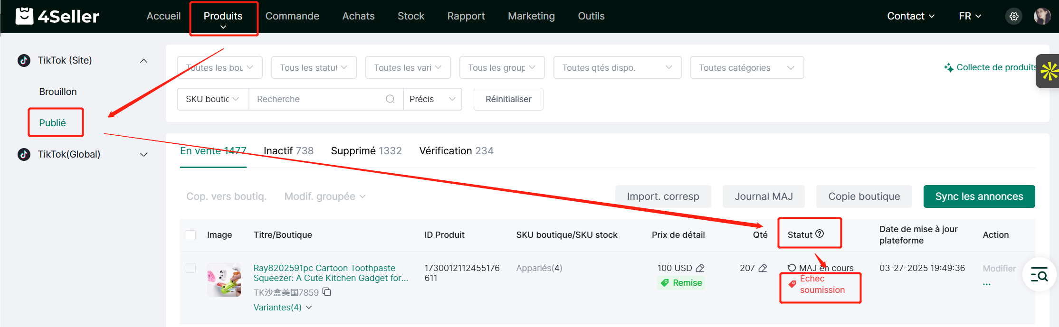Click the user profile avatar
The height and width of the screenshot is (327, 1059).
click(1042, 16)
